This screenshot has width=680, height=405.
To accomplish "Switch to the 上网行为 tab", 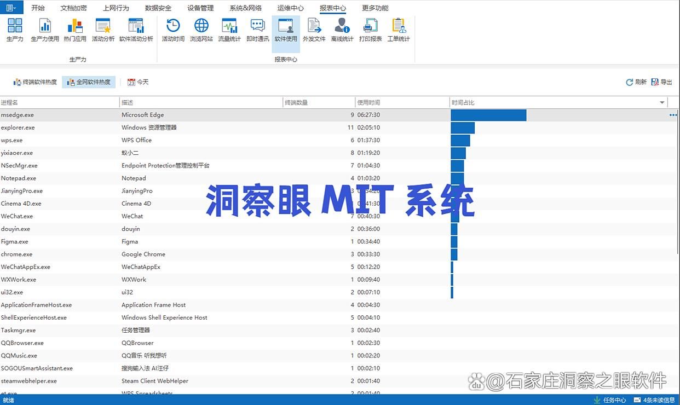I will [116, 8].
